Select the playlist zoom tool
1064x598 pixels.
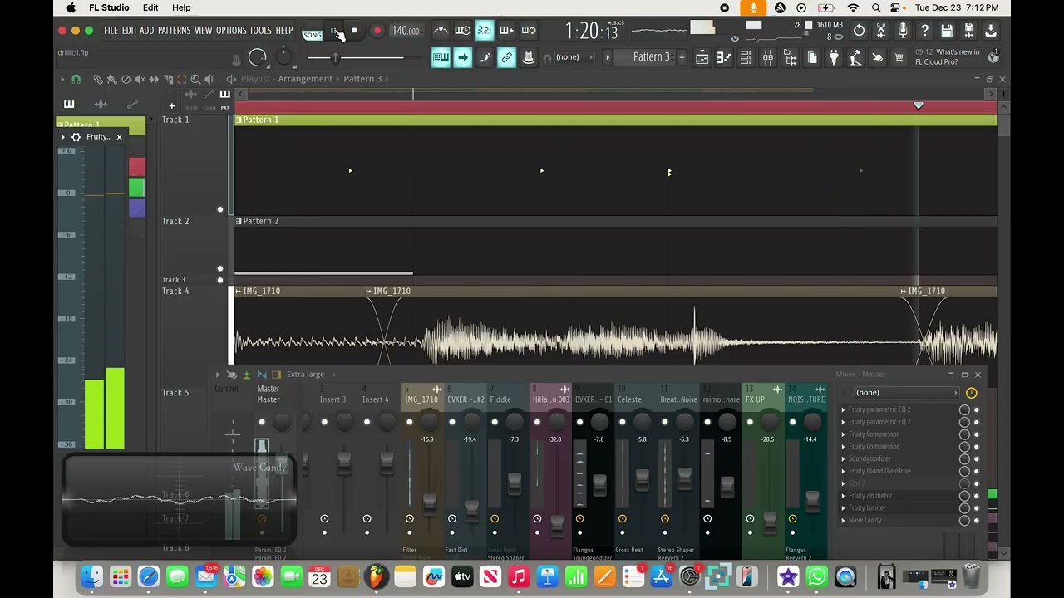pyautogui.click(x=195, y=80)
